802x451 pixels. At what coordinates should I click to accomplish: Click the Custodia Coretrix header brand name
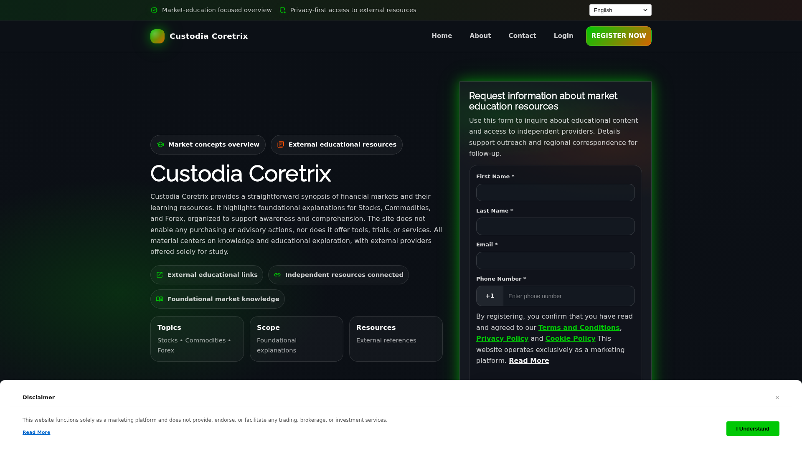point(208,36)
